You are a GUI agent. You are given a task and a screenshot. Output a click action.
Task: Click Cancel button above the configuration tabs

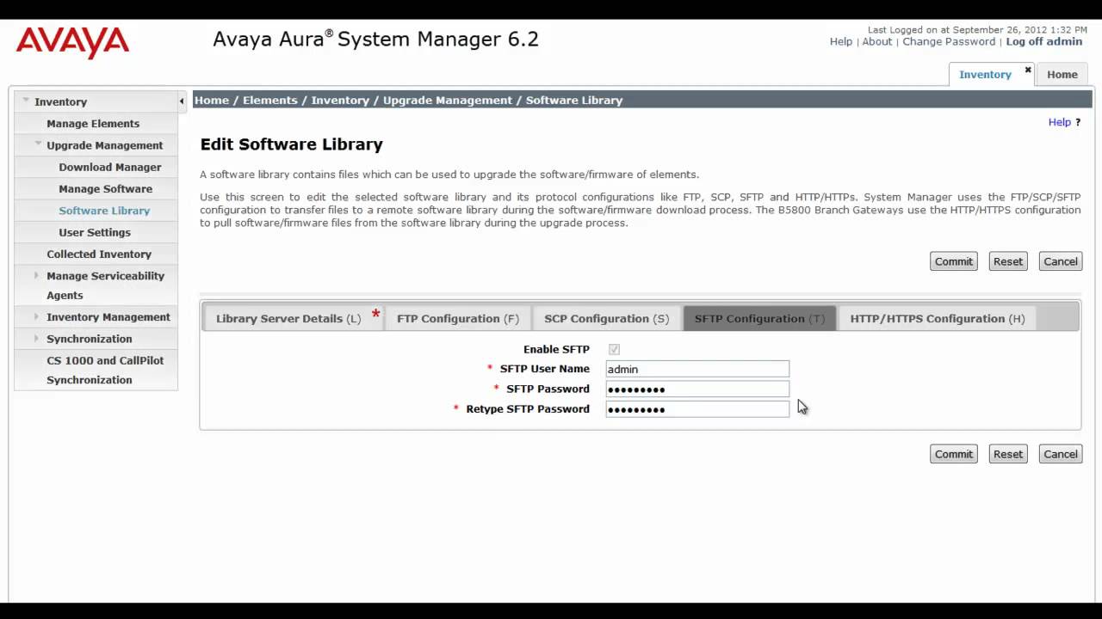pos(1061,261)
